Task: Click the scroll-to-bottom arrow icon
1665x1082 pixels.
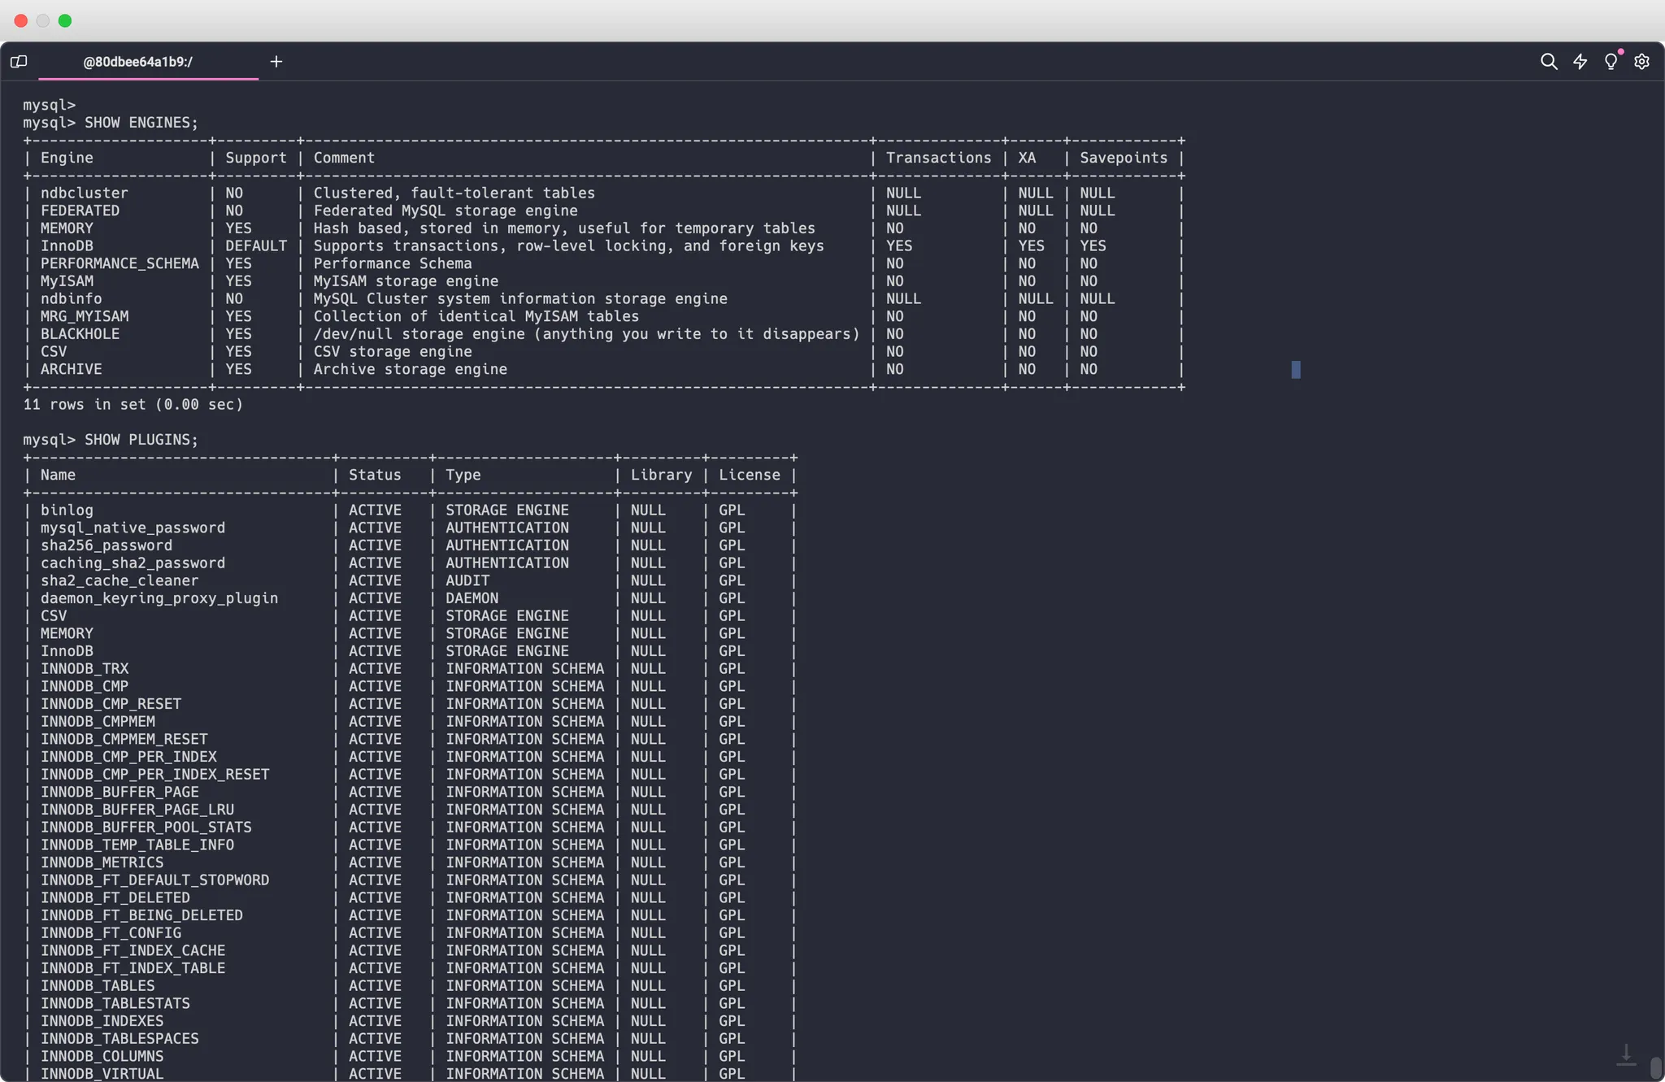Action: [x=1626, y=1054]
